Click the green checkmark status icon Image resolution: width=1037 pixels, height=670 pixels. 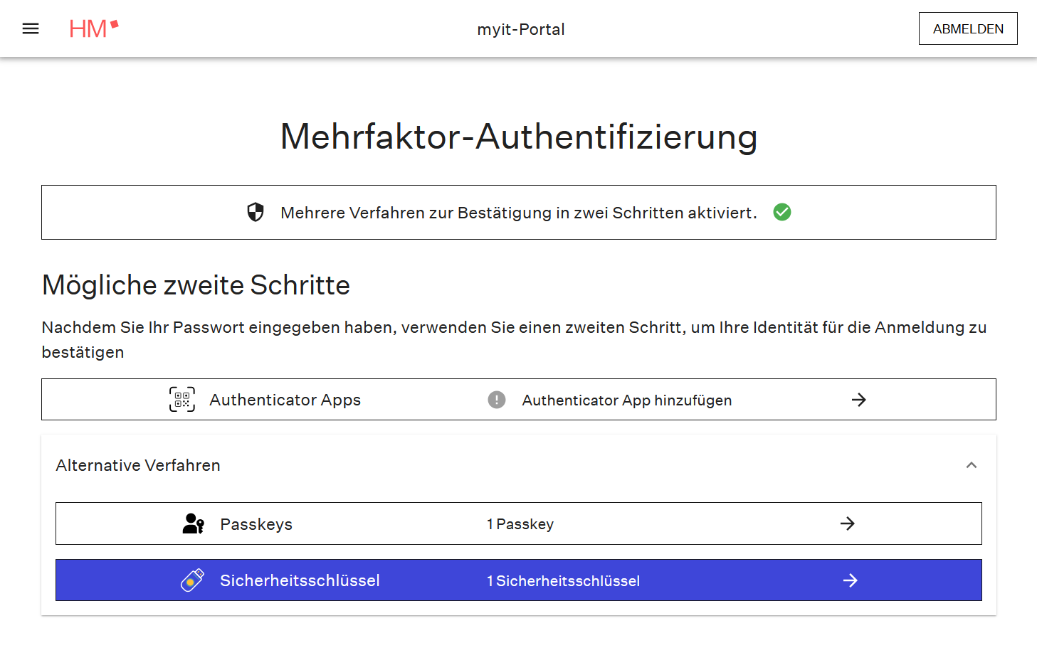782,212
